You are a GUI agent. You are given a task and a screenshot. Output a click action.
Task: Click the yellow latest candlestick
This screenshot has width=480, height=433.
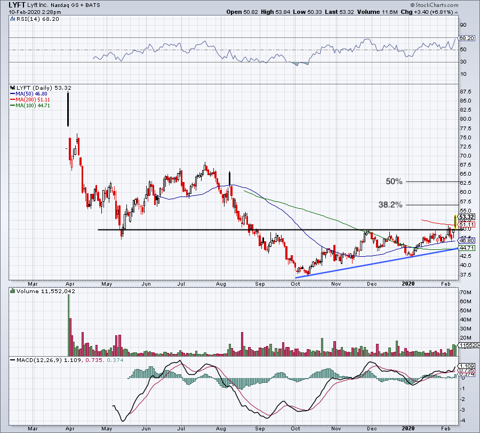tap(456, 222)
